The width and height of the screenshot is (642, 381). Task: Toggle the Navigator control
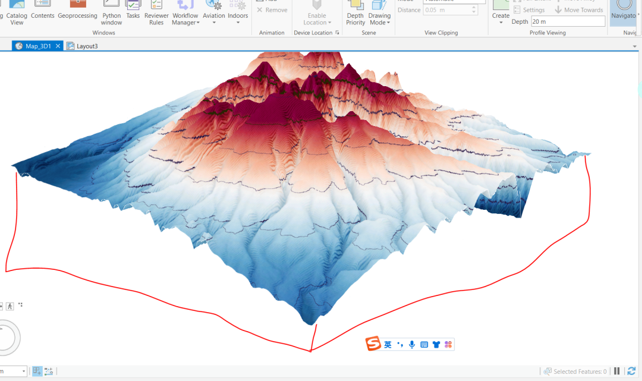(x=624, y=12)
